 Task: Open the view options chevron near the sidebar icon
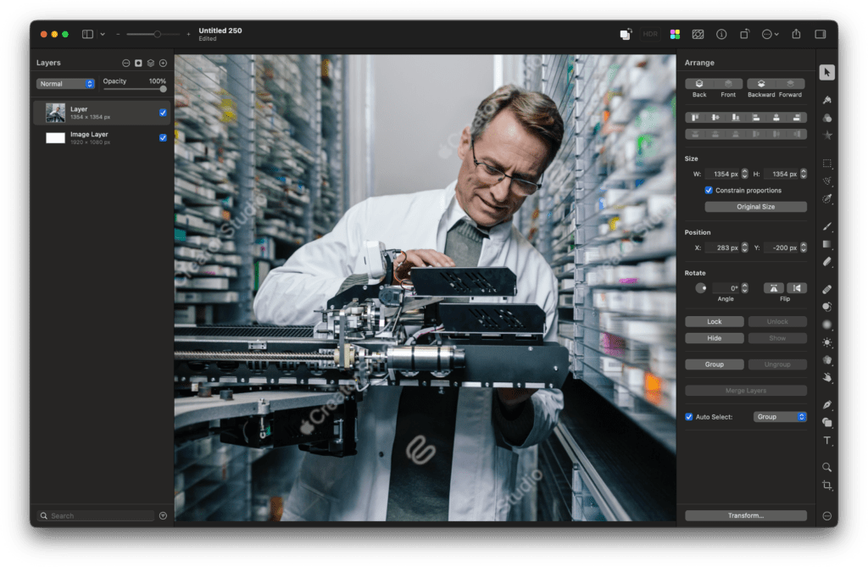(101, 34)
